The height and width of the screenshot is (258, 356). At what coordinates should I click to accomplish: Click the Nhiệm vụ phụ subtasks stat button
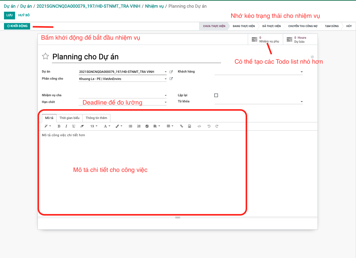(x=265, y=40)
